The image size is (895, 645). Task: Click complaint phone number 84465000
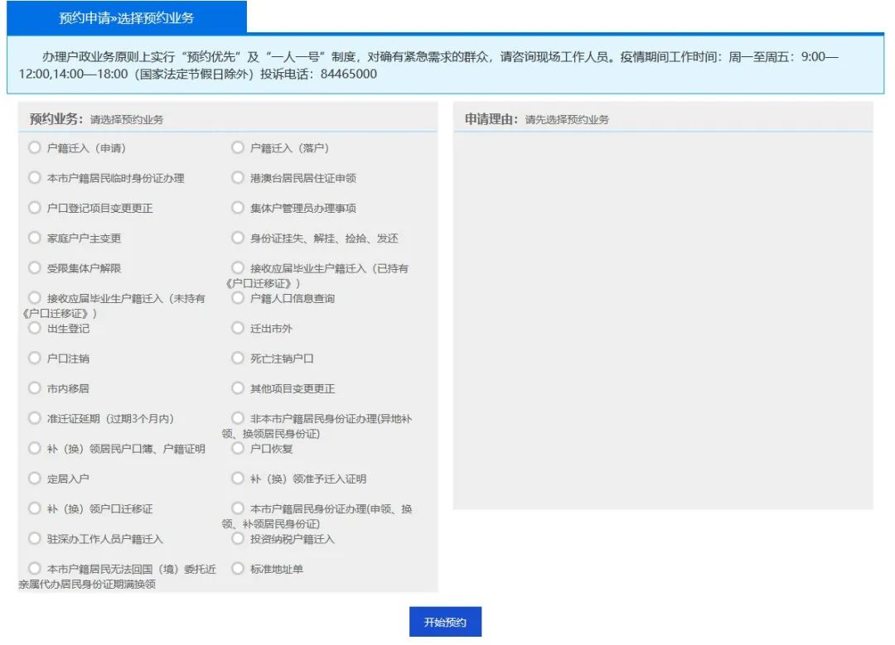click(349, 75)
